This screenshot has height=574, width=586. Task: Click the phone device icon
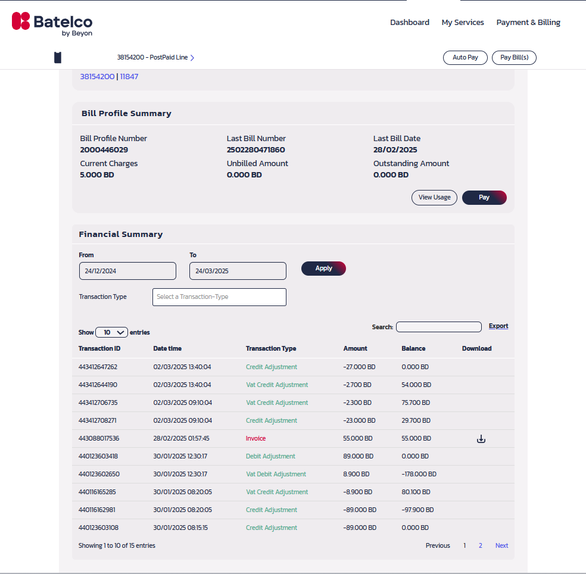58,58
